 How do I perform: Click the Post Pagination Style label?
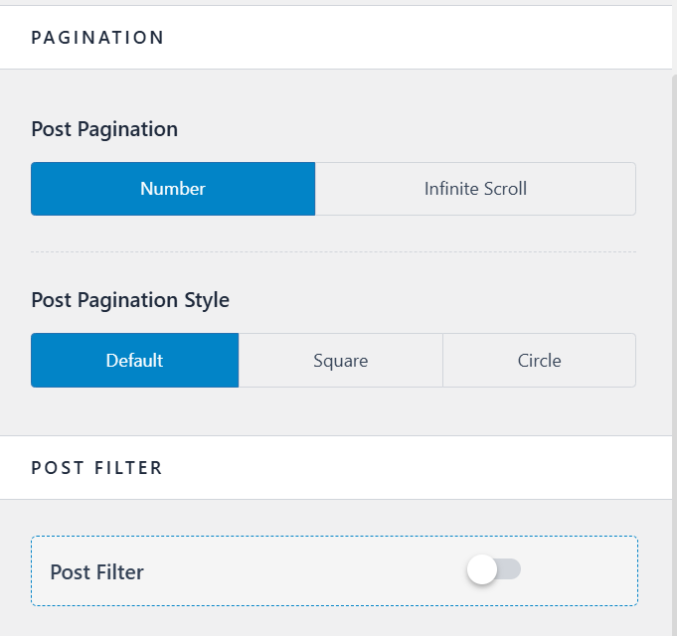point(130,300)
